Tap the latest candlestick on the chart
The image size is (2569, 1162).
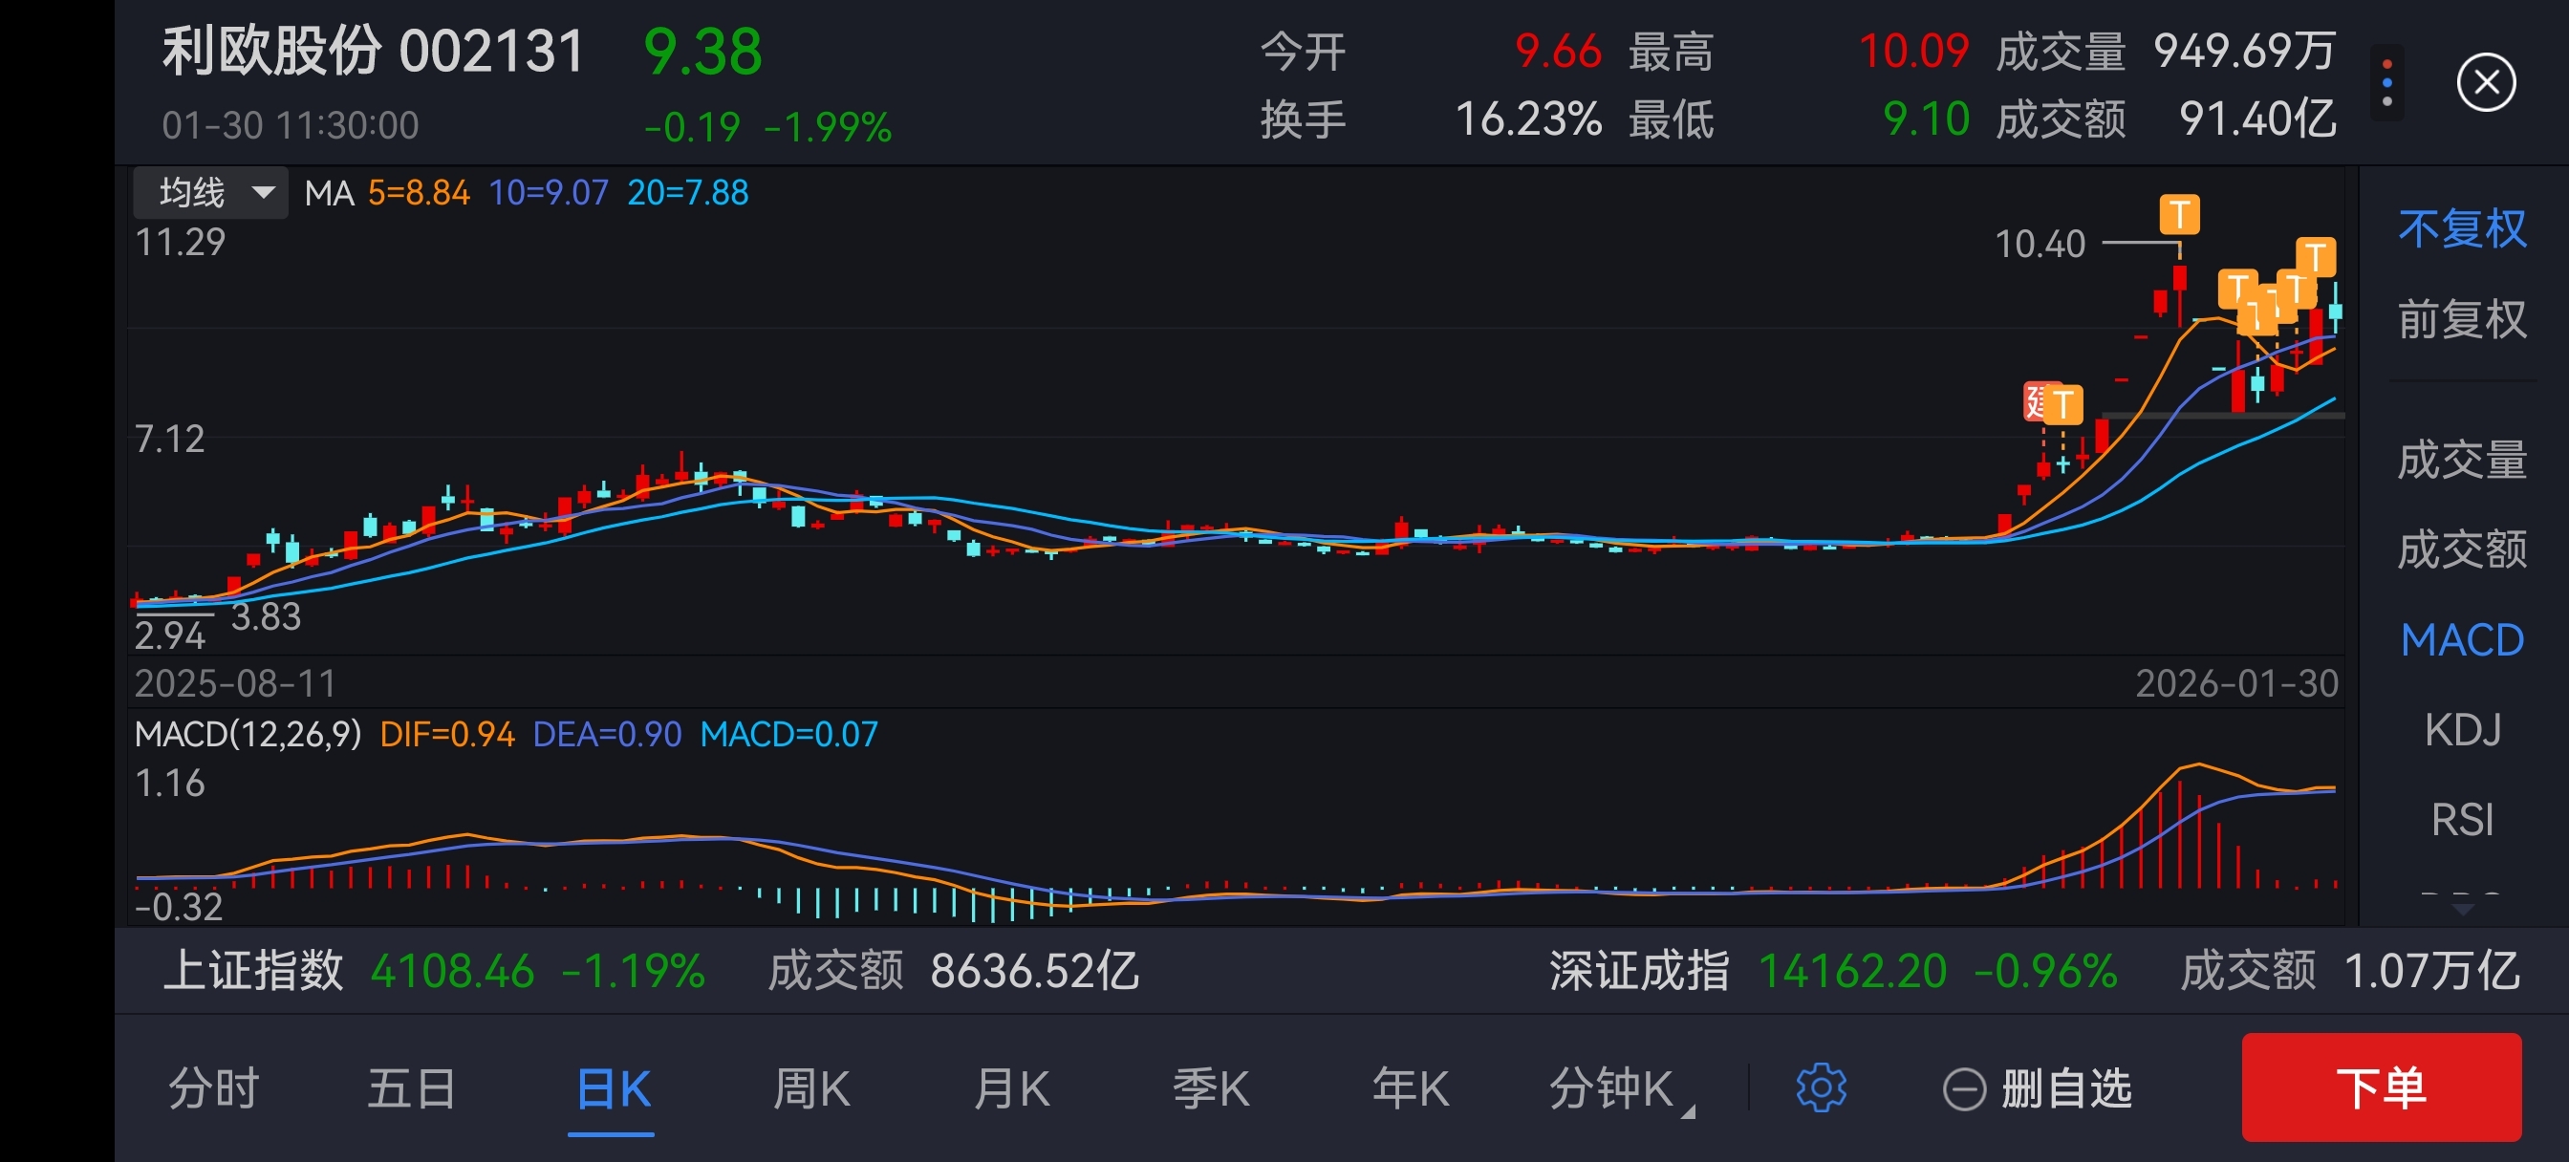tap(2335, 311)
